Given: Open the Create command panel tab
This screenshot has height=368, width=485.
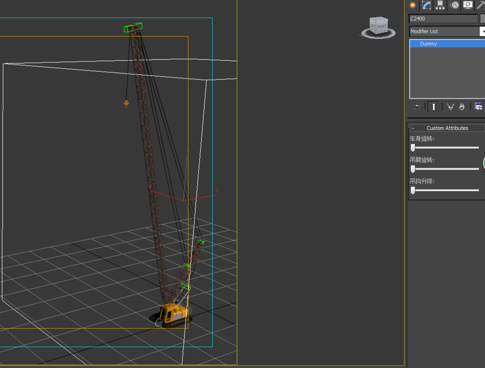Looking at the screenshot, I should point(413,5).
